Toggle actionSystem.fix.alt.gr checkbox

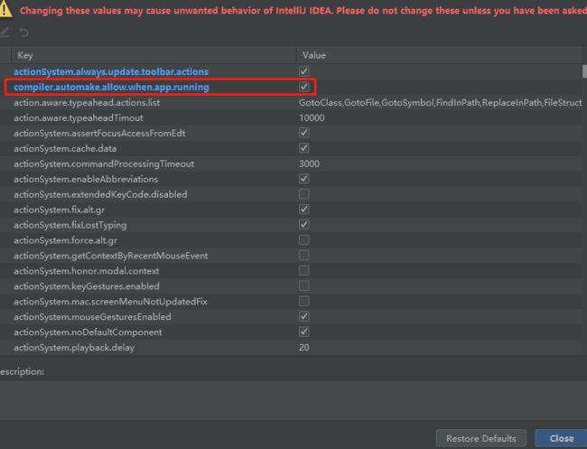tap(304, 210)
